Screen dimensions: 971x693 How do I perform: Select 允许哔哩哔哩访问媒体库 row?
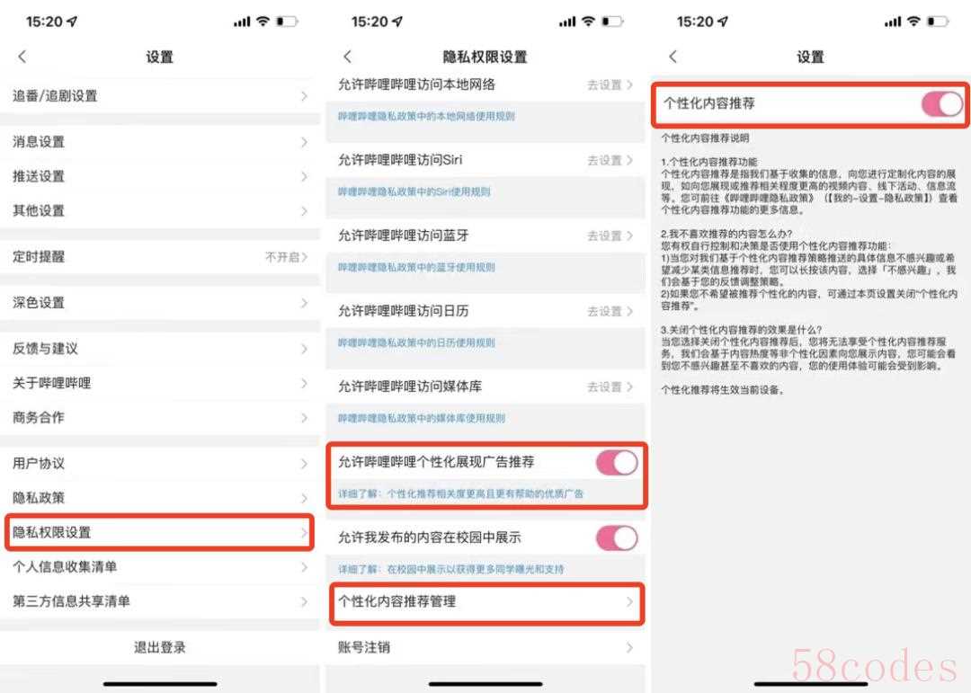pyautogui.click(x=485, y=387)
